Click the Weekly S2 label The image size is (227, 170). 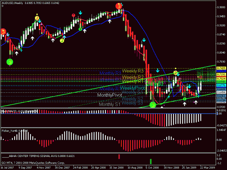(132, 99)
